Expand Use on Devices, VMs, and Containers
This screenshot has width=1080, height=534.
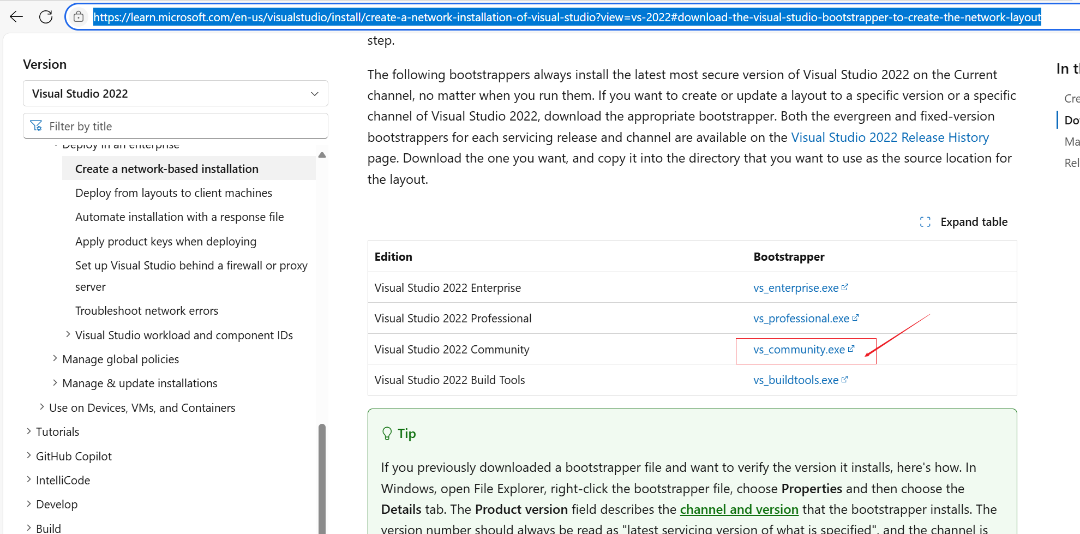coord(42,407)
